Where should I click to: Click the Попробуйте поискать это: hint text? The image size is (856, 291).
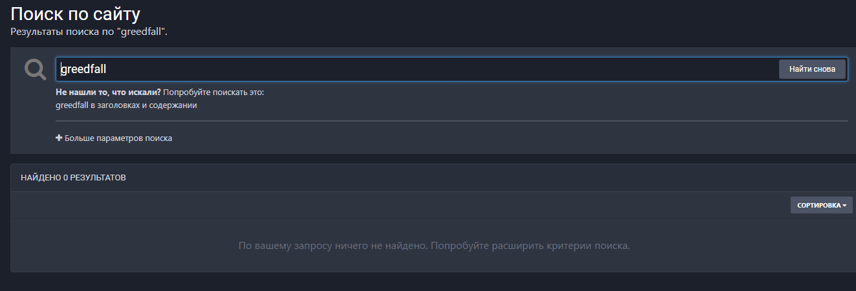214,92
